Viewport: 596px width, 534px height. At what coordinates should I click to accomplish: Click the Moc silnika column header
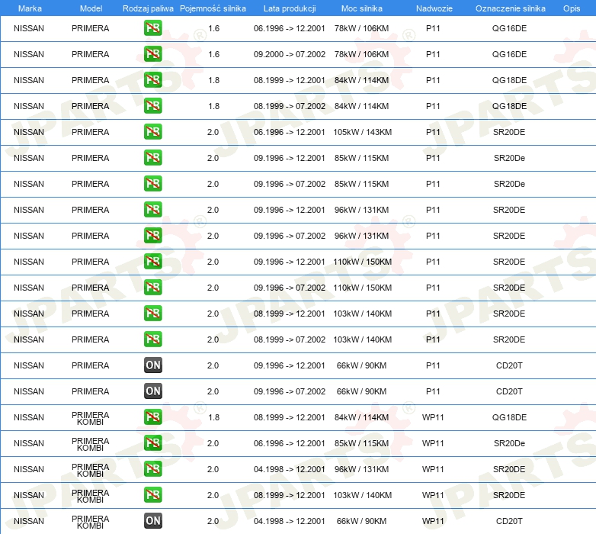click(362, 8)
